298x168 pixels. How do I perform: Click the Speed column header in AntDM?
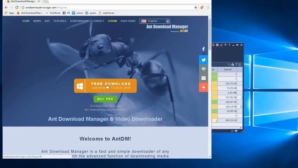[228, 70]
